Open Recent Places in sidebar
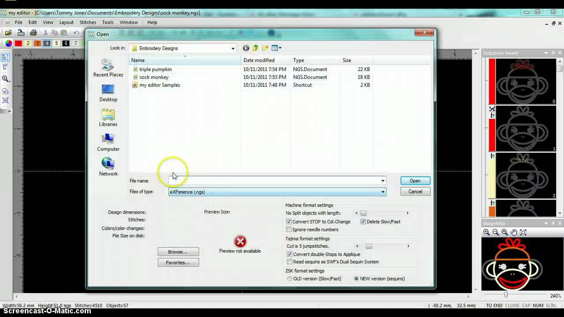The width and height of the screenshot is (564, 317). pyautogui.click(x=108, y=68)
